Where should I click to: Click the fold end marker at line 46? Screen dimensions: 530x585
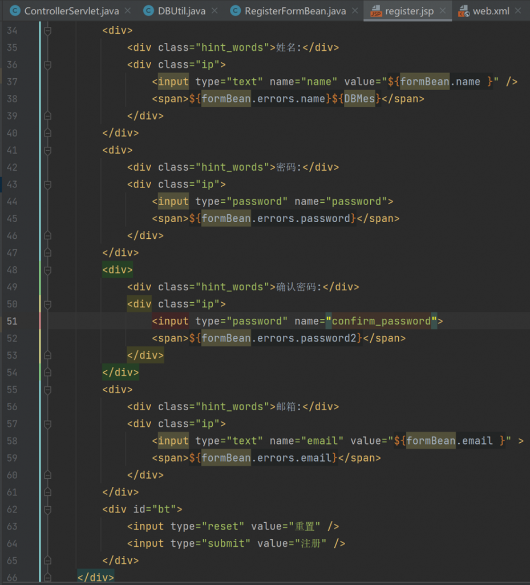pyautogui.click(x=48, y=235)
